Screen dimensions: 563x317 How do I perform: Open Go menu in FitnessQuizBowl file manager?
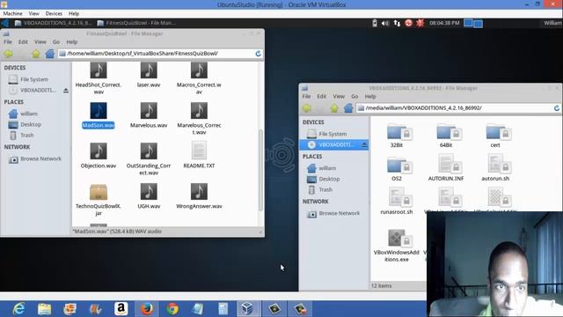coord(56,41)
